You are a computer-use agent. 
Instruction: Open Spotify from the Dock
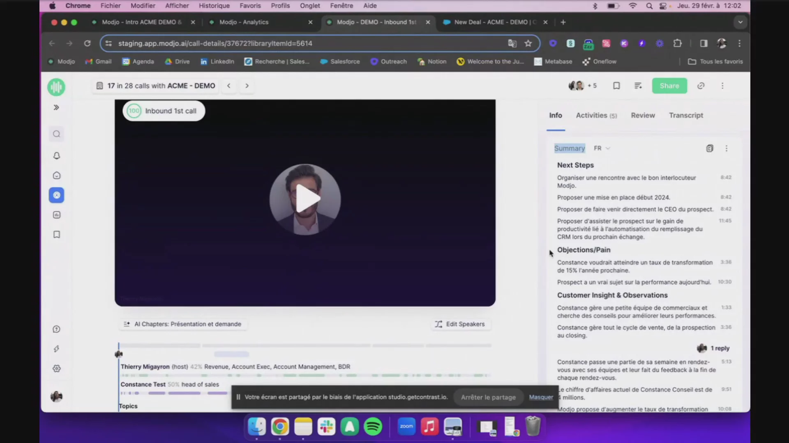pyautogui.click(x=373, y=427)
